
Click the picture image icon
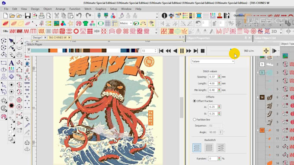tap(57, 23)
